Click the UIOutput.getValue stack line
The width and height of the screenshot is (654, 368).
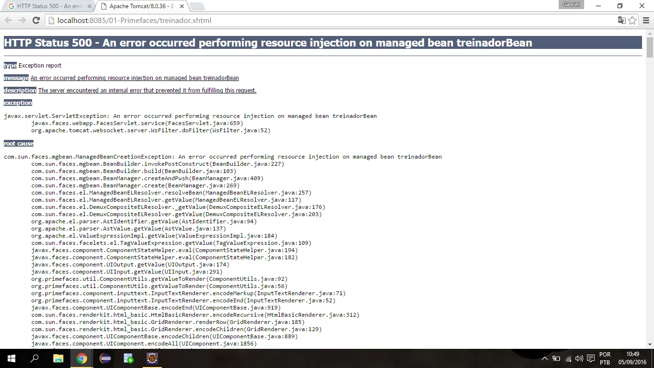130,264
